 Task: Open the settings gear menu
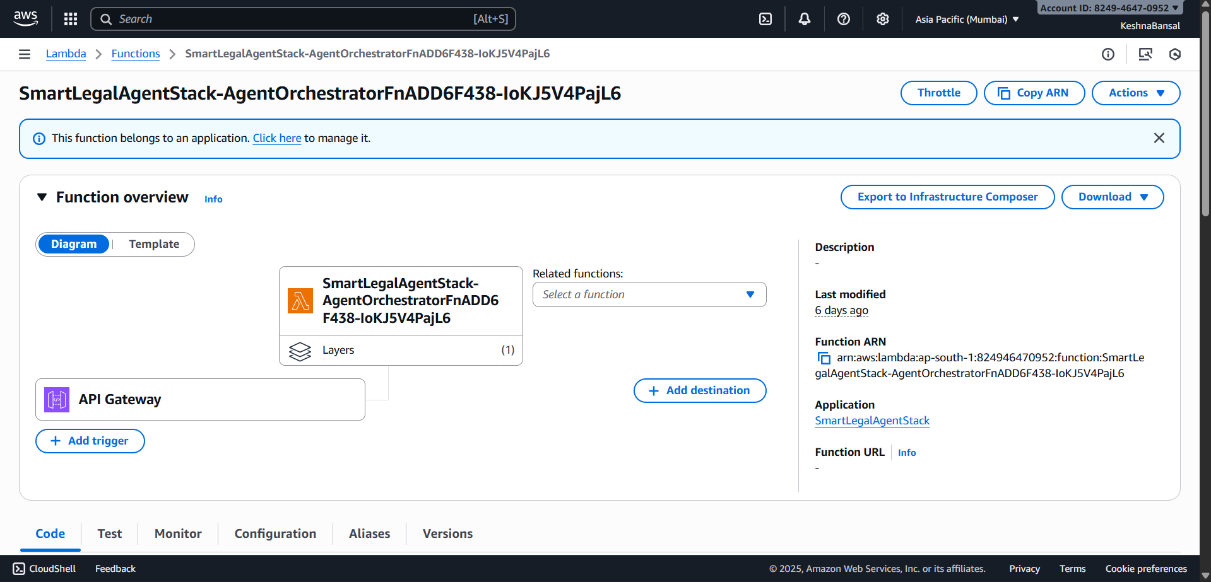coord(883,19)
